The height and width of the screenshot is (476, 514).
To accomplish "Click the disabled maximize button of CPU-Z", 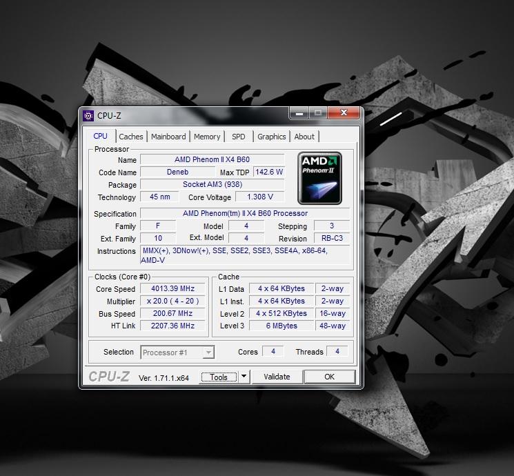I will point(317,113).
